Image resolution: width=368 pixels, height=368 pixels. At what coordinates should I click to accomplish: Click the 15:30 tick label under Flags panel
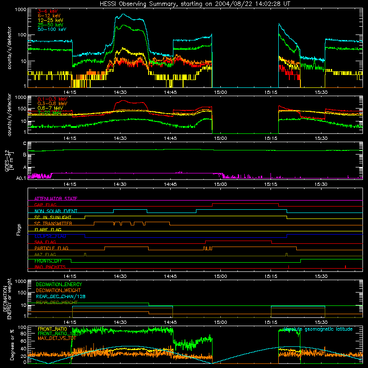[x=321, y=276]
